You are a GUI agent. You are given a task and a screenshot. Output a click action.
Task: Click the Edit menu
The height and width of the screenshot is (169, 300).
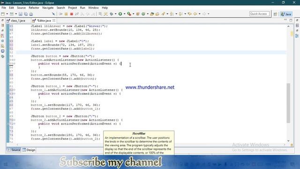click(11, 8)
